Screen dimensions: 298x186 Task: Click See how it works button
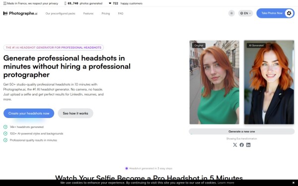75,113
